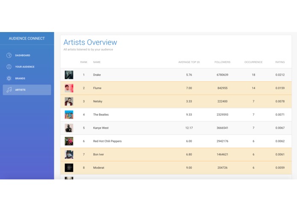Click Drake's occurrence value 18

pyautogui.click(x=253, y=75)
